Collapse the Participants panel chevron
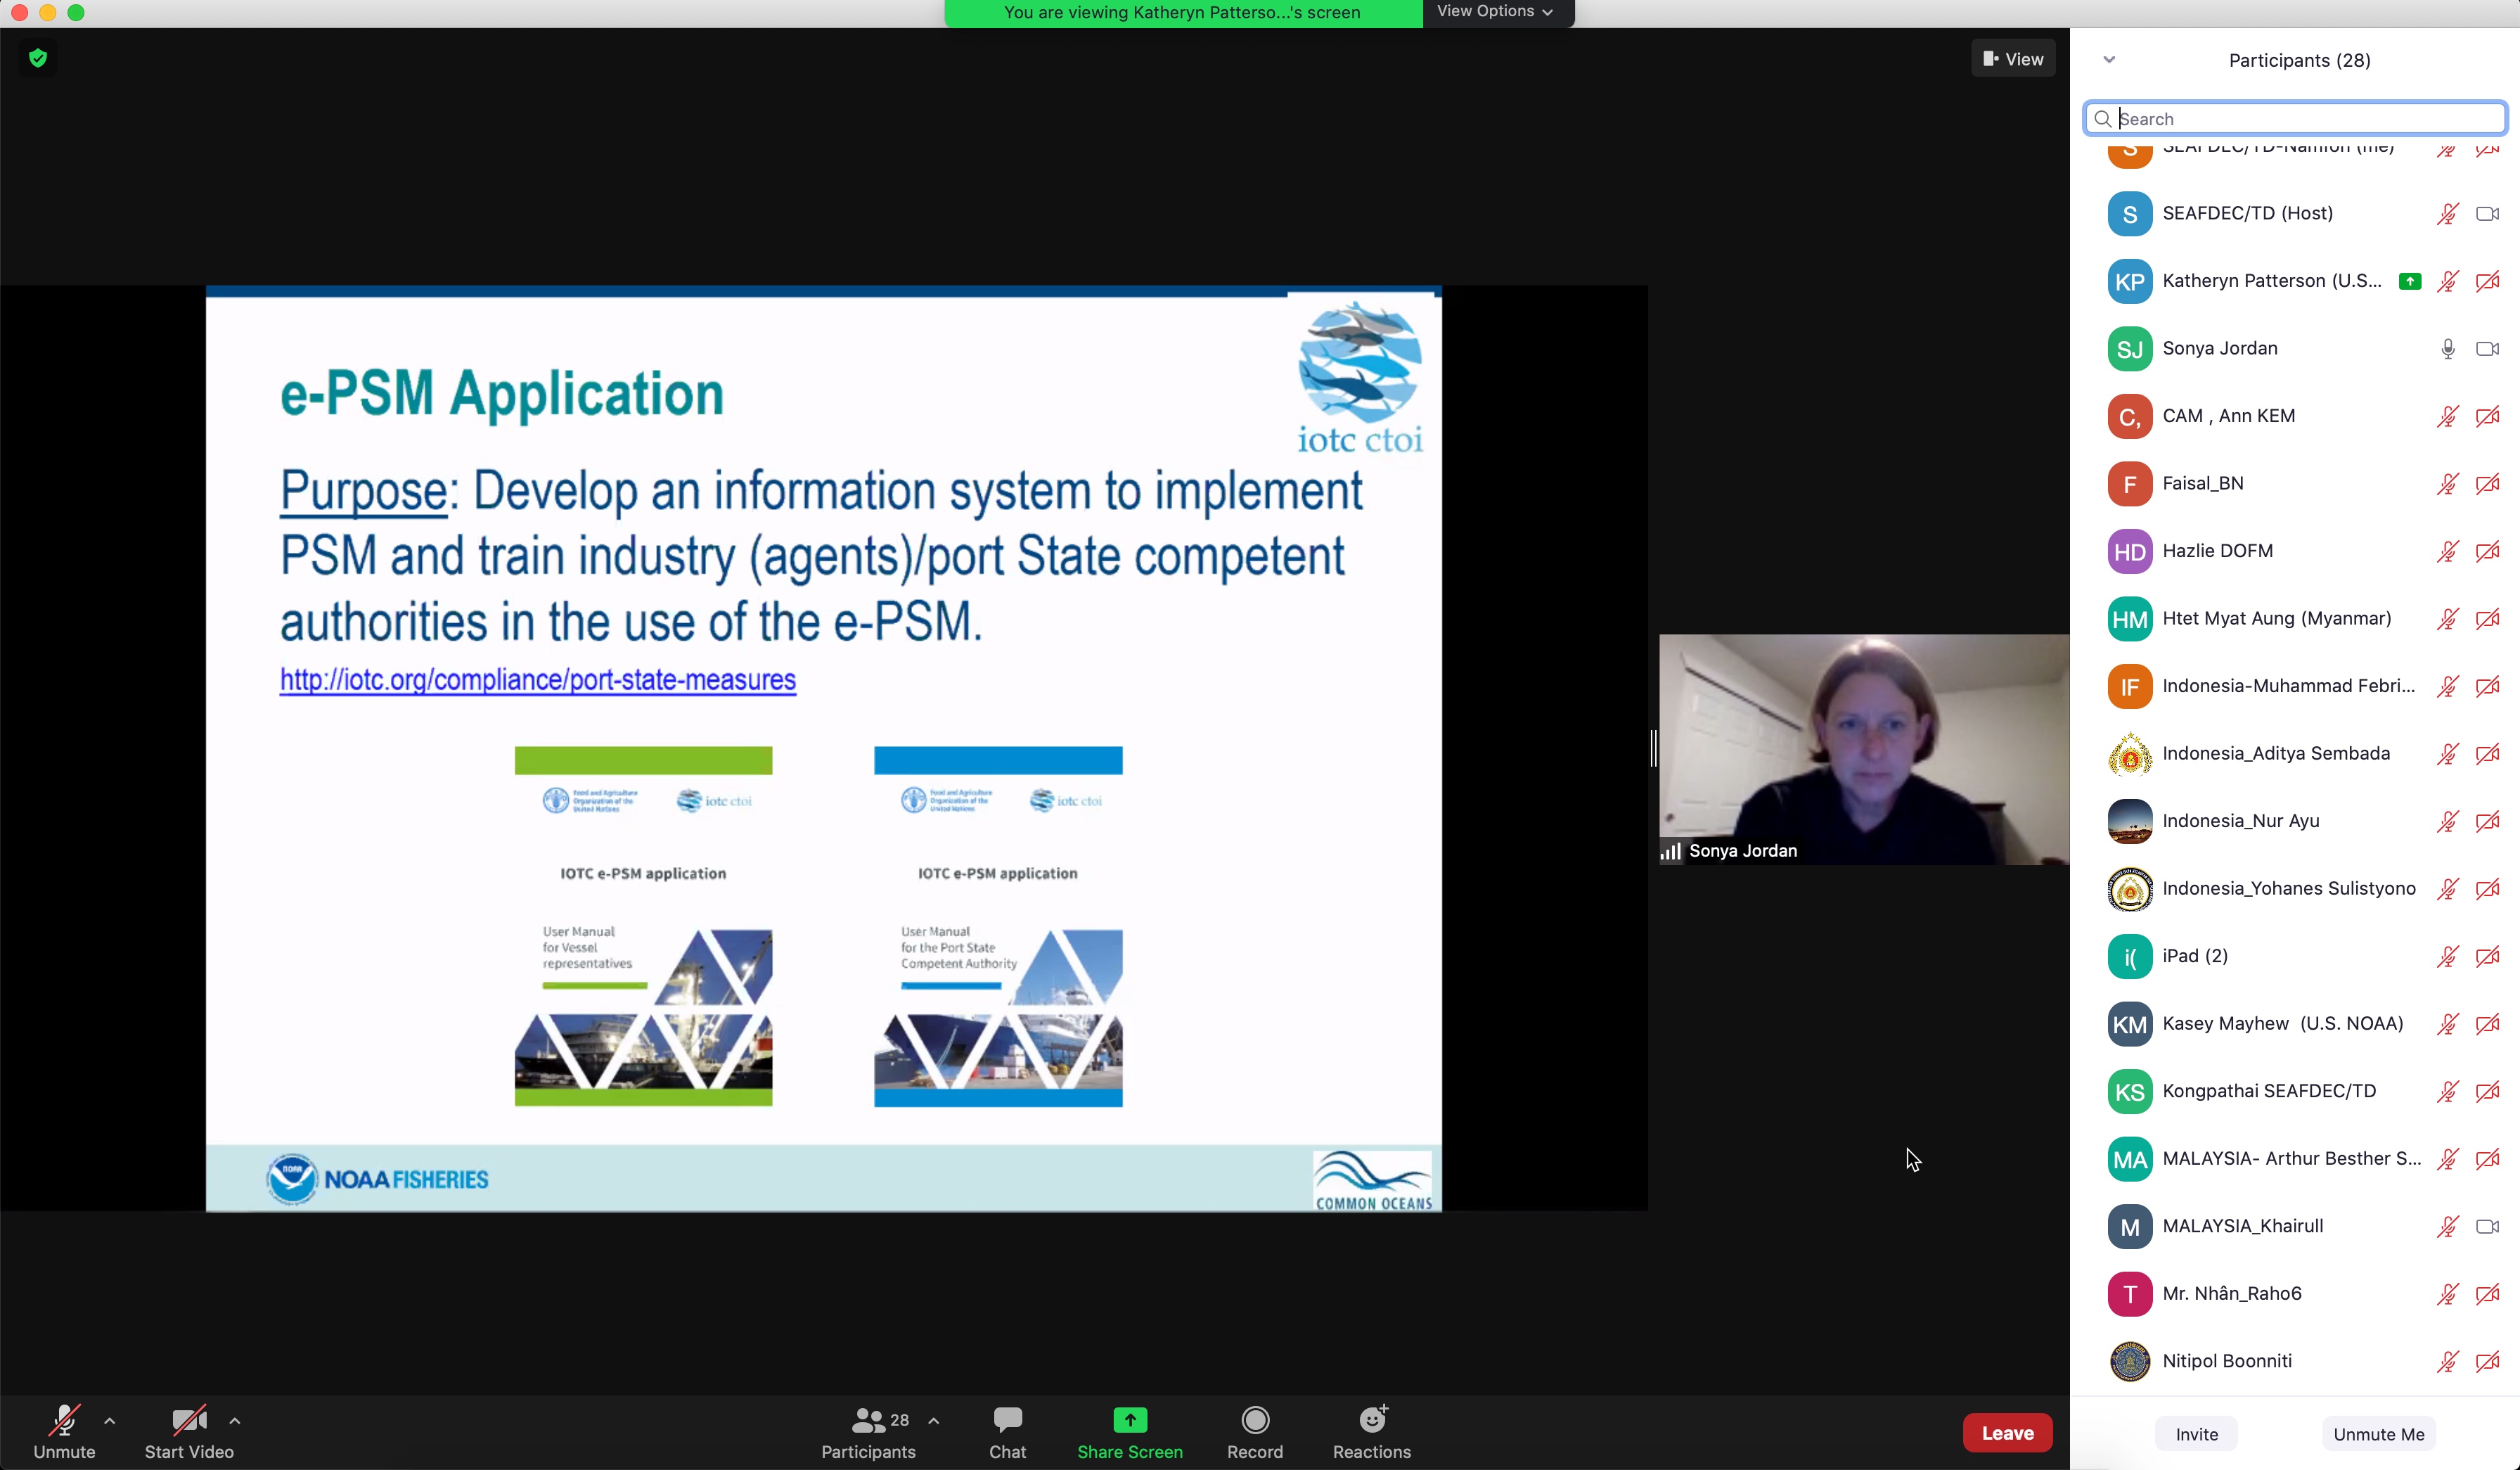Screen dimensions: 2520x1470 pyautogui.click(x=2109, y=60)
